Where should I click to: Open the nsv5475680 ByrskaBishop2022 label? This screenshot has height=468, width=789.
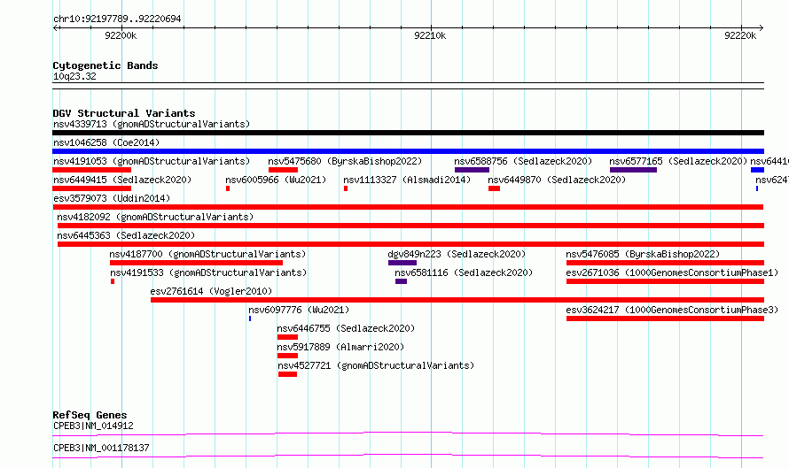345,161
